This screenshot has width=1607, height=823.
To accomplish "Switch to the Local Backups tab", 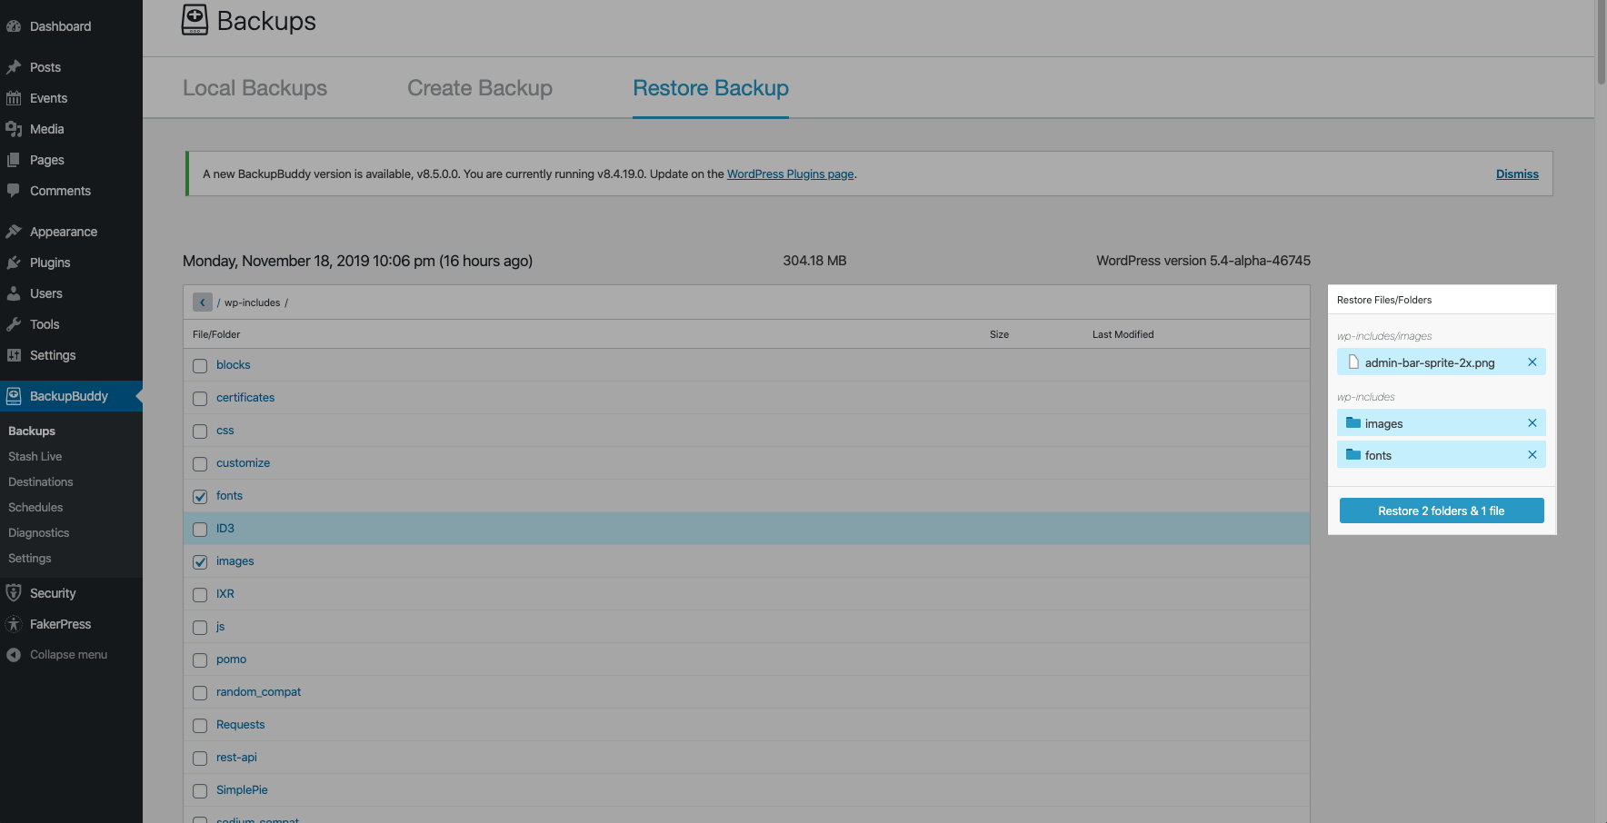I will pos(255,88).
